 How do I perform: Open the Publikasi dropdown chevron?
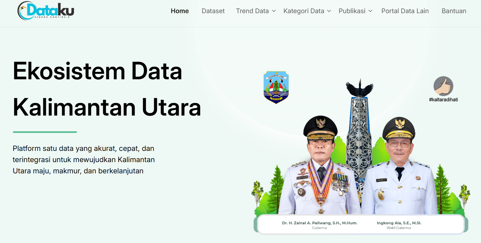coord(370,11)
